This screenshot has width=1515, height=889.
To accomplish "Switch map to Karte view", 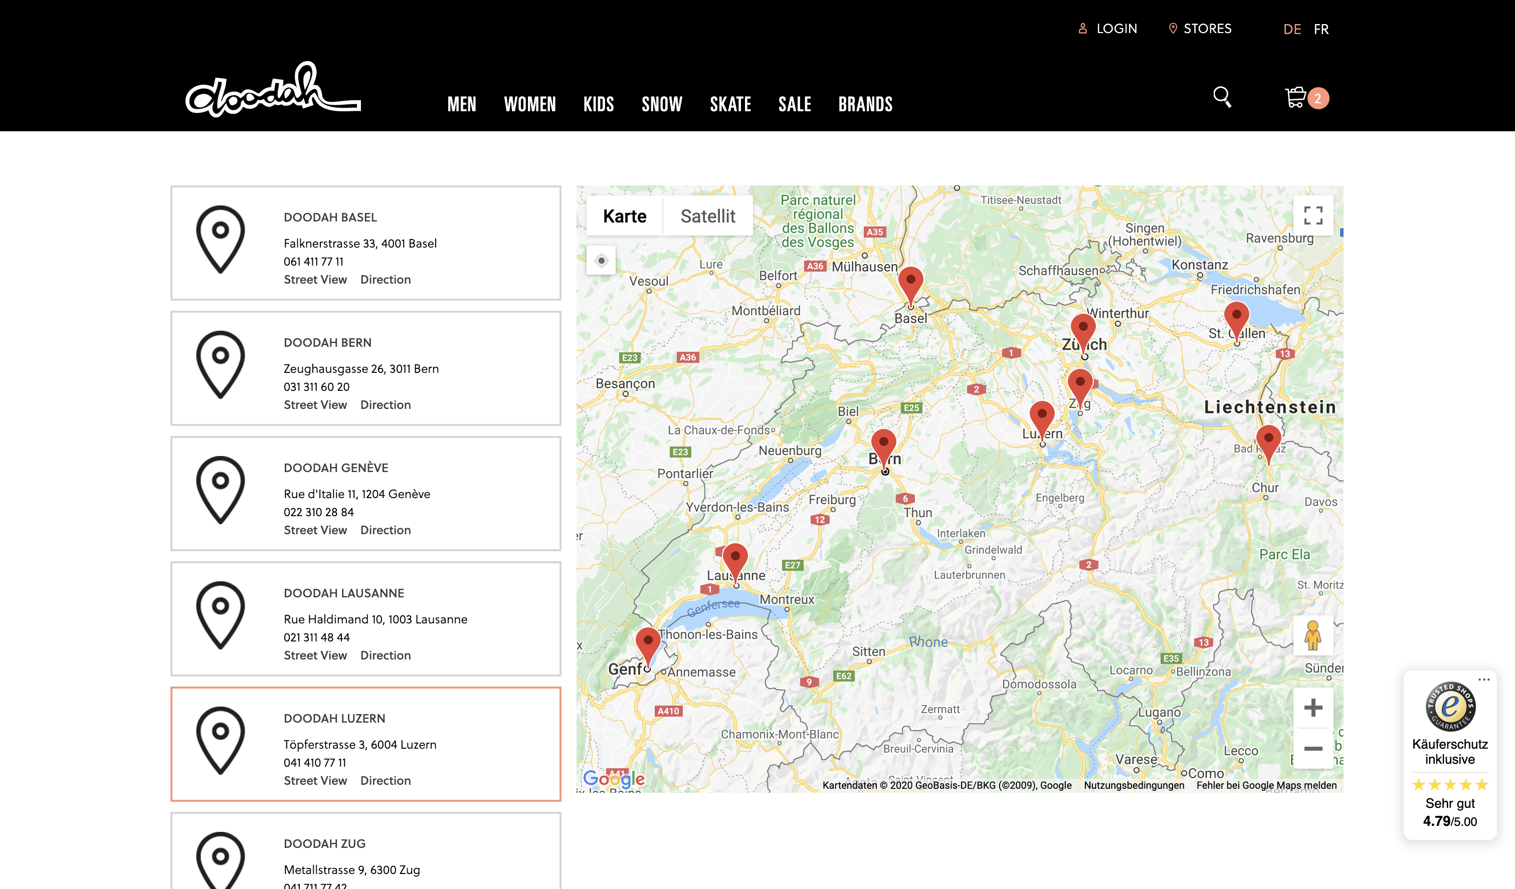I will click(x=625, y=216).
